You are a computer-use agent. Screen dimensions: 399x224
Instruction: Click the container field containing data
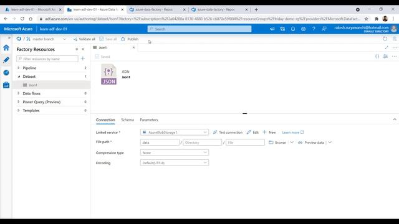click(x=160, y=142)
